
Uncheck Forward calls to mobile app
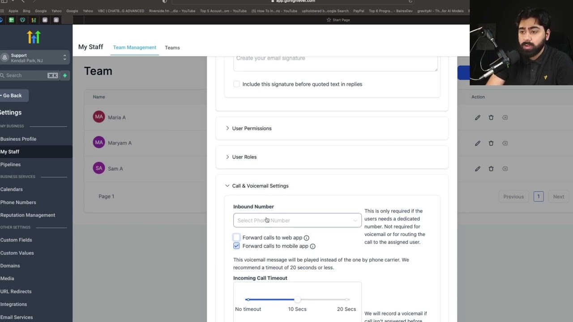tap(236, 246)
